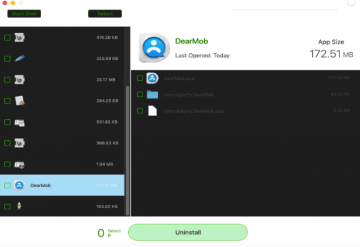Screen dimensions: 360x247
Task: Click the 84.00 KB folder size value
Action: click(x=340, y=94)
